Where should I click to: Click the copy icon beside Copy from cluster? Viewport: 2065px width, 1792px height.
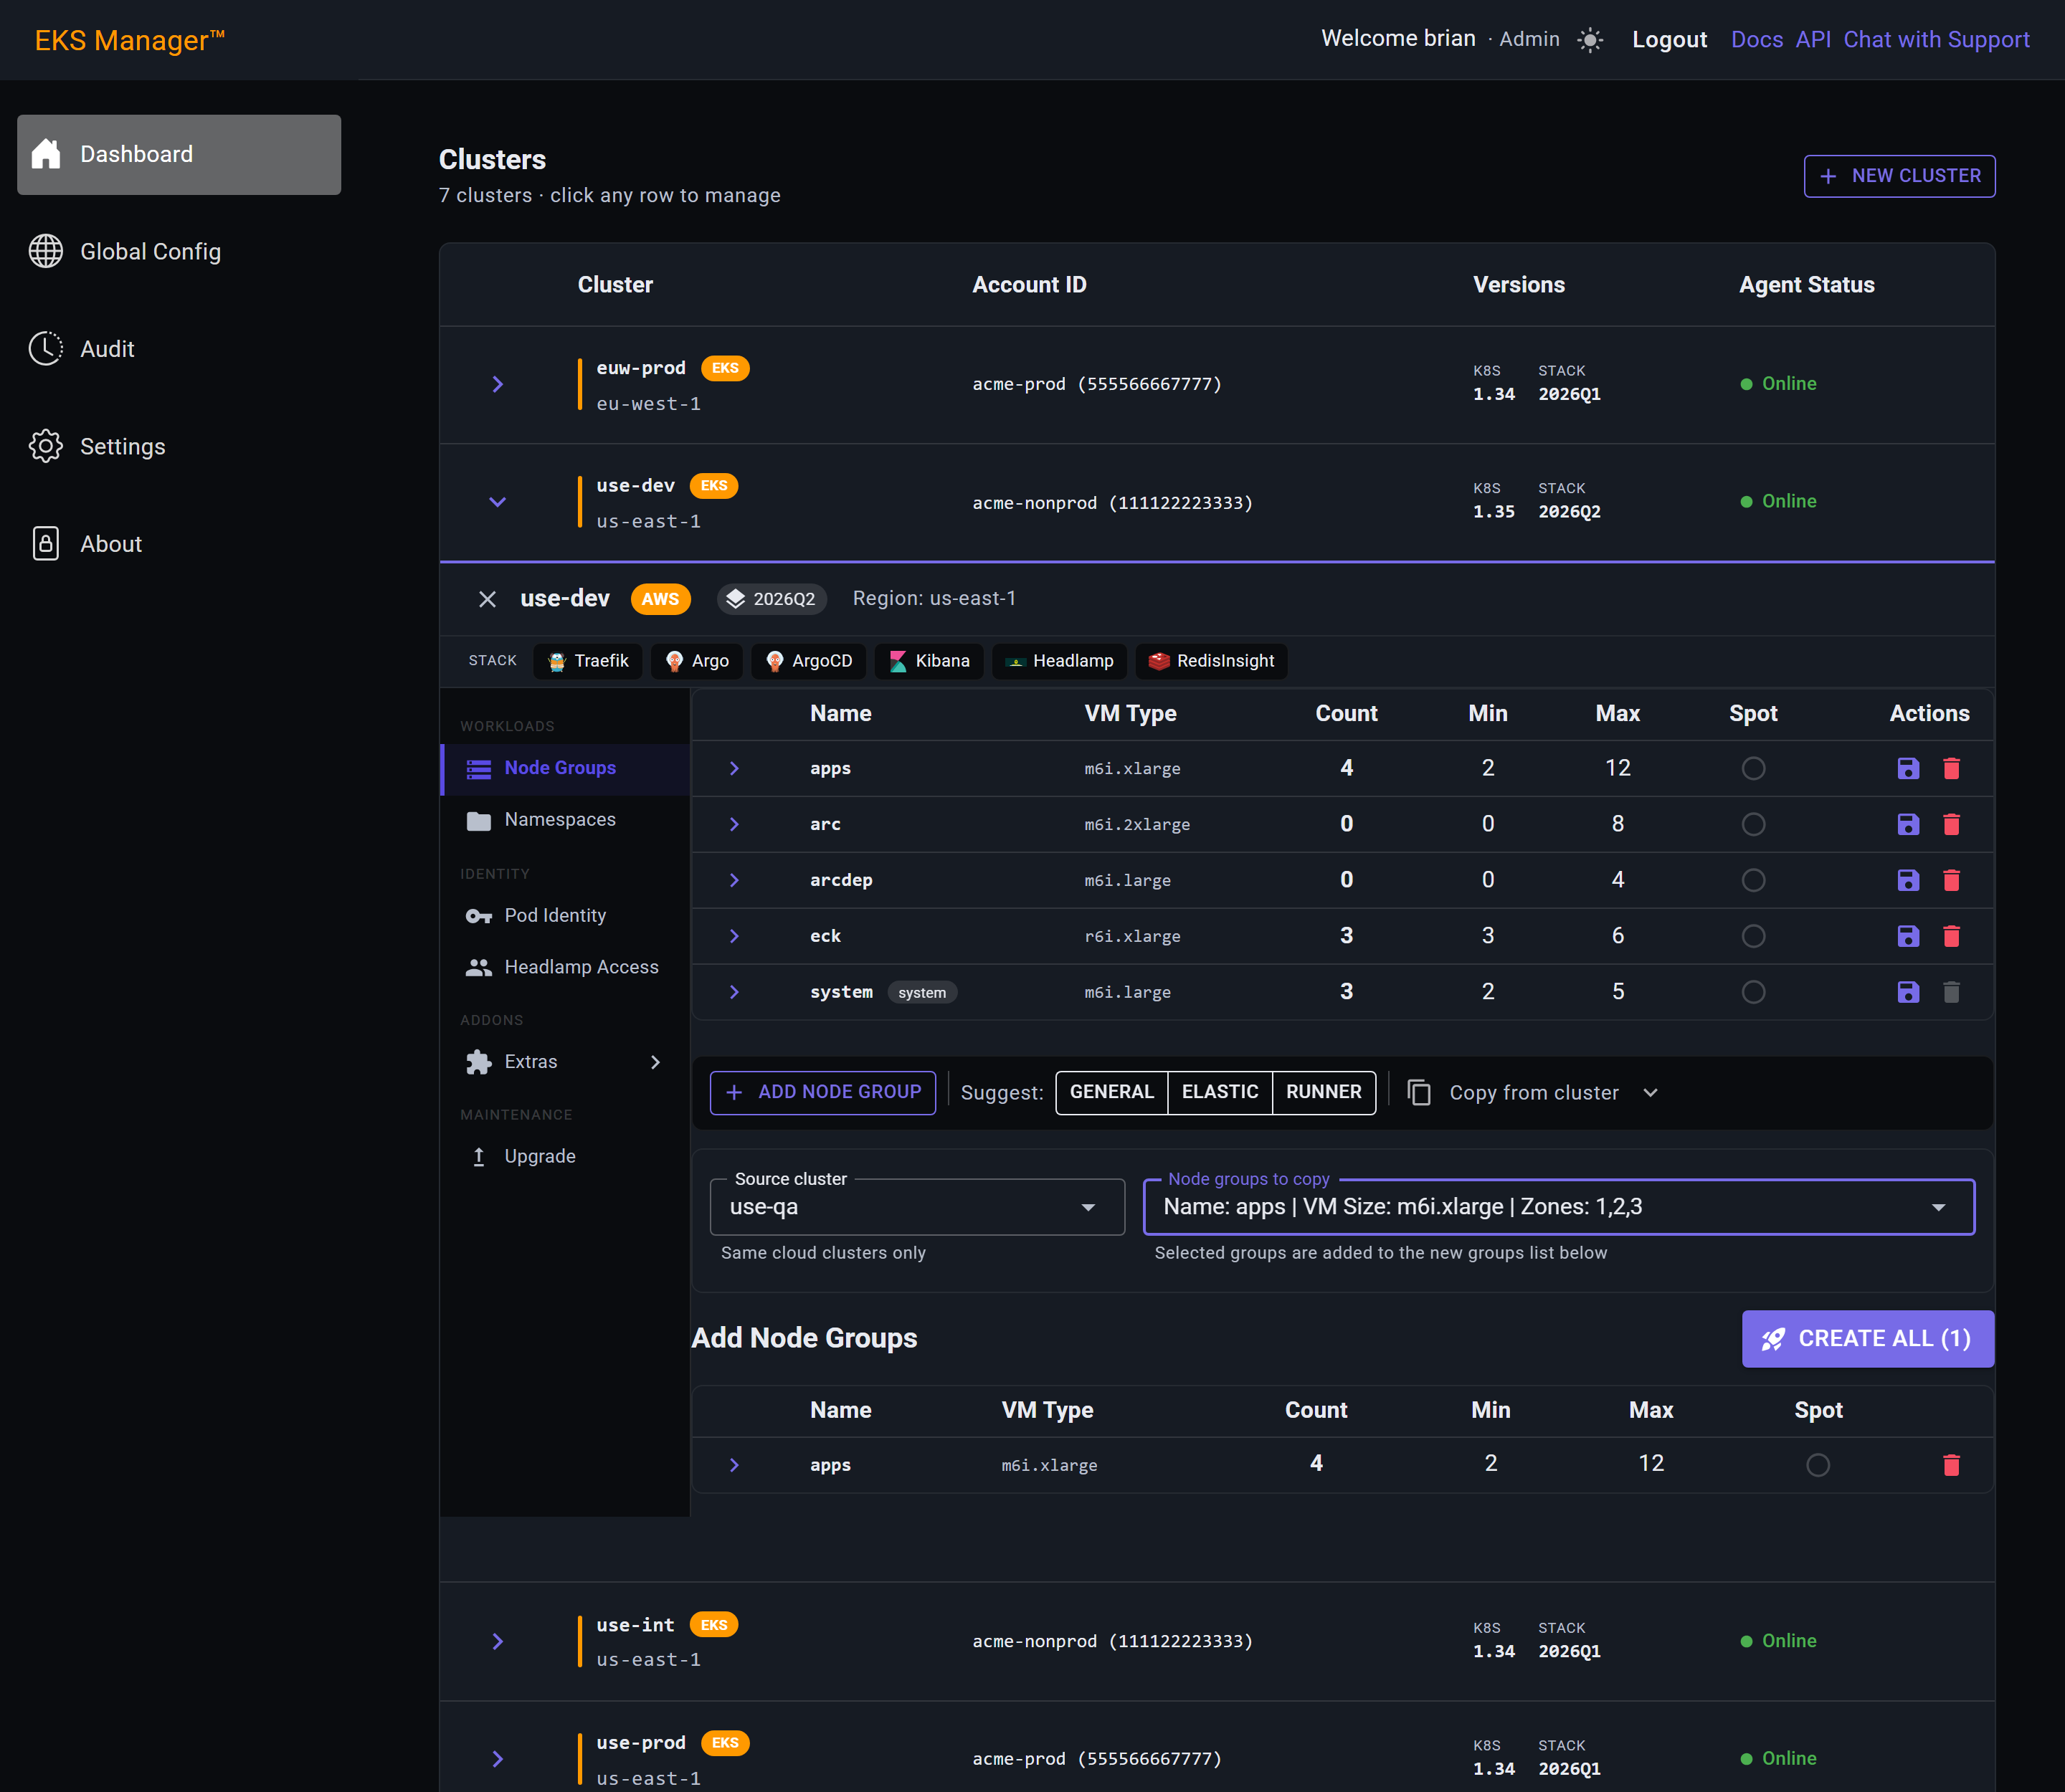tap(1419, 1092)
